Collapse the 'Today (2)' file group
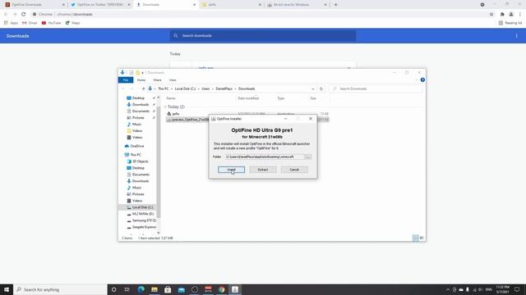 pos(165,107)
